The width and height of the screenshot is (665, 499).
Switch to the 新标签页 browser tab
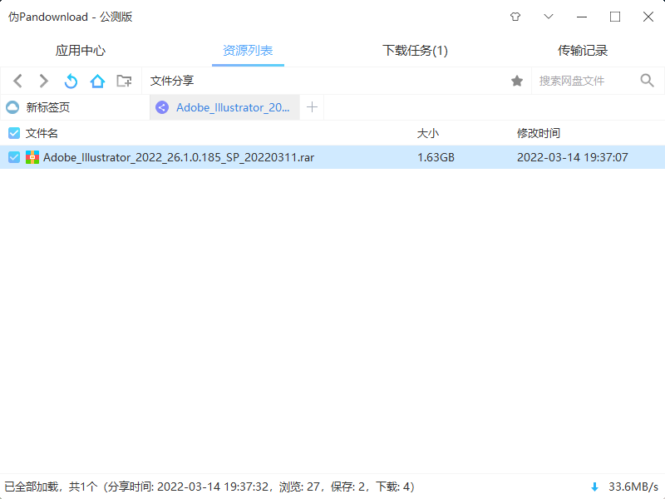(75, 107)
